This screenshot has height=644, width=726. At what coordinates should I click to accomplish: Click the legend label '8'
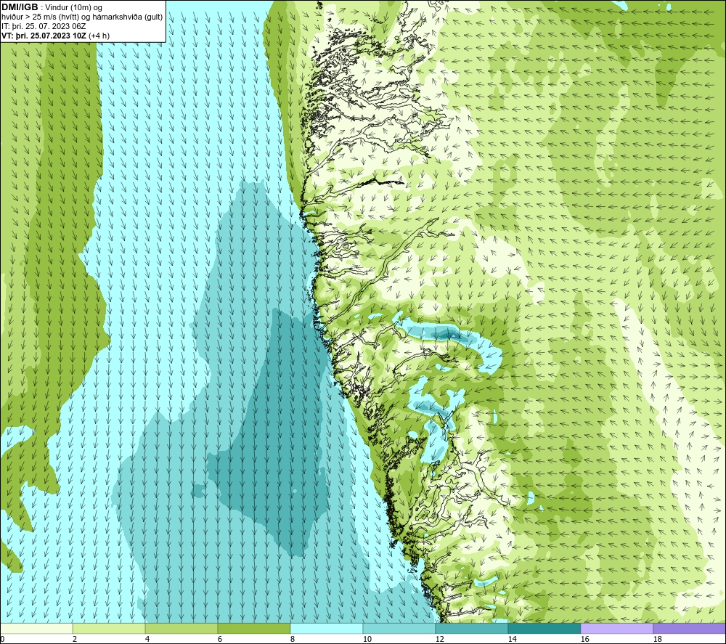point(293,639)
